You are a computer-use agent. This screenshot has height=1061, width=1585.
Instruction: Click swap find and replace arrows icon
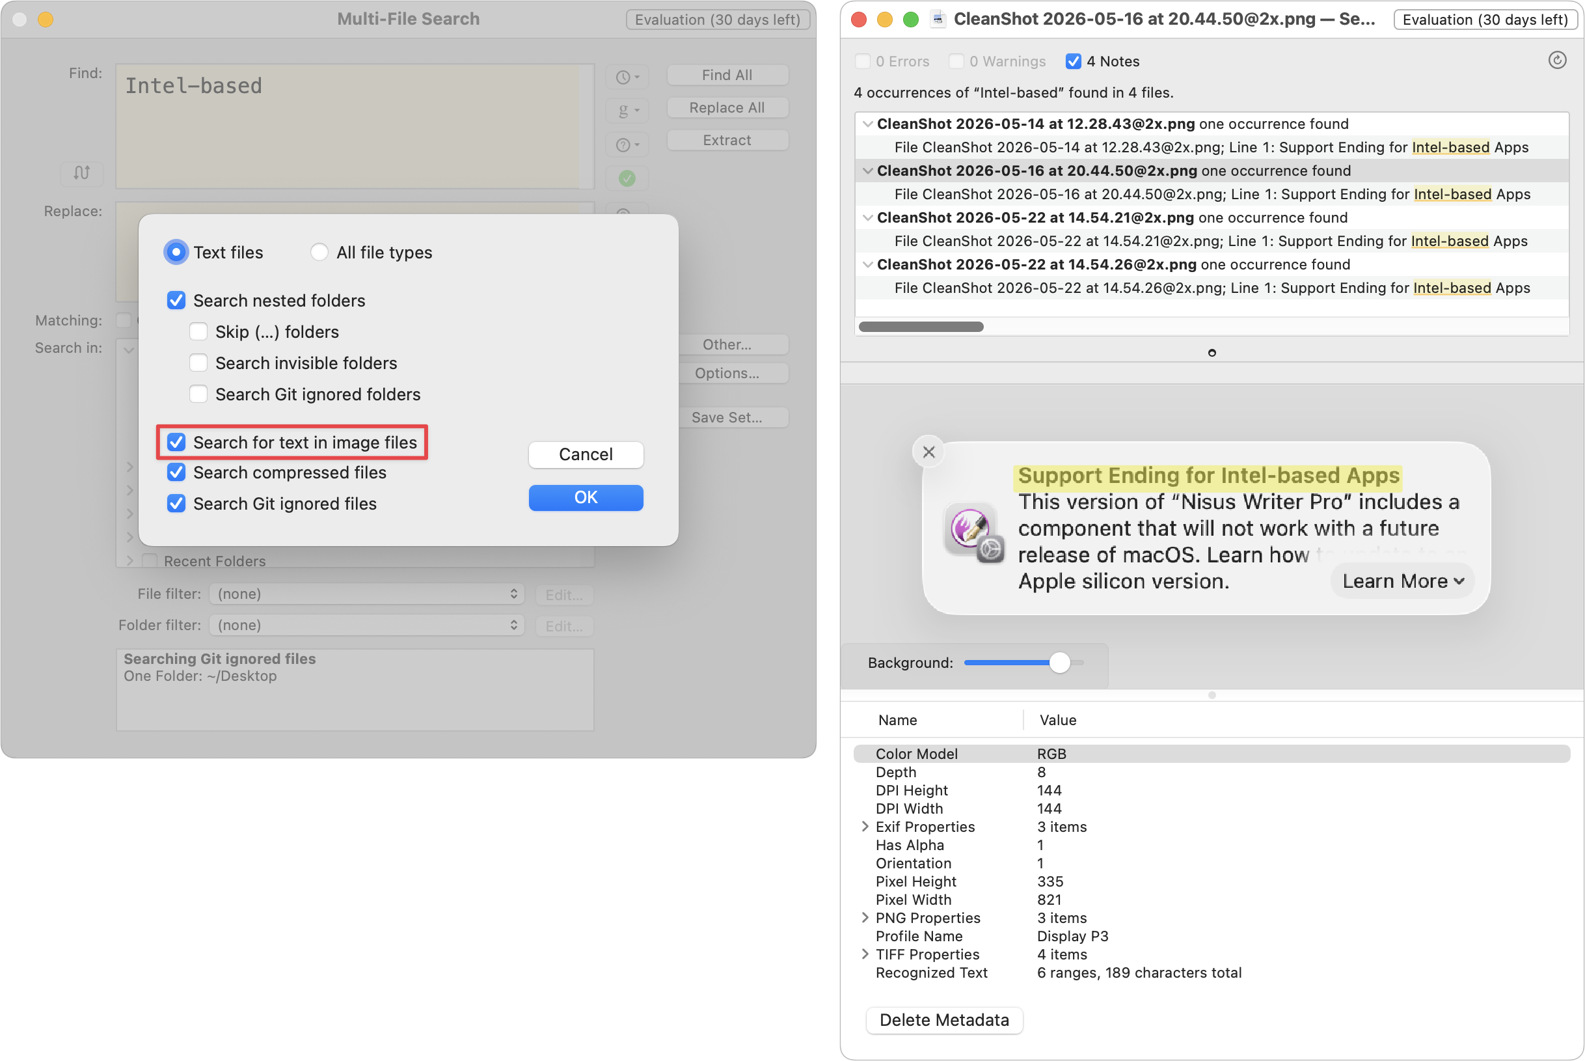click(x=81, y=172)
